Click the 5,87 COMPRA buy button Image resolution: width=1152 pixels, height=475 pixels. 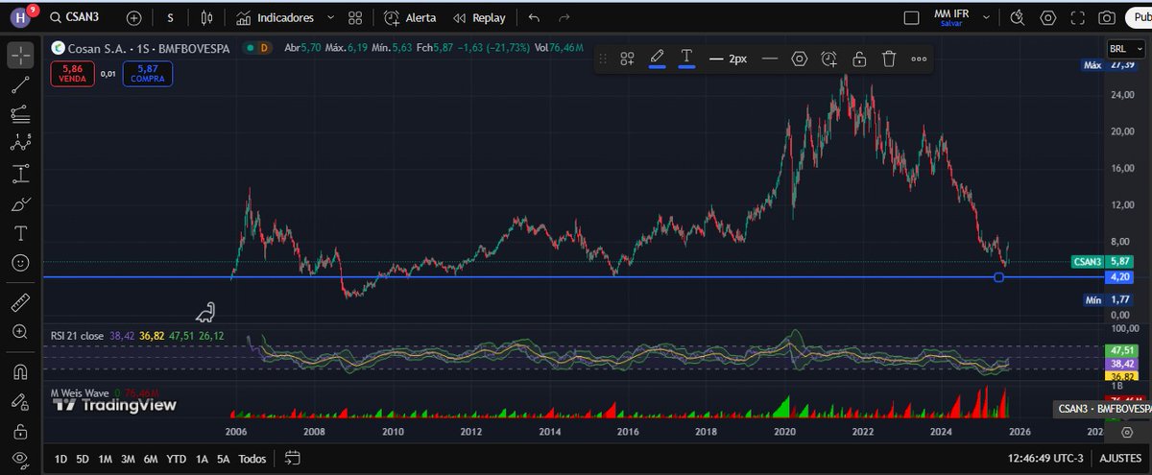(148, 74)
